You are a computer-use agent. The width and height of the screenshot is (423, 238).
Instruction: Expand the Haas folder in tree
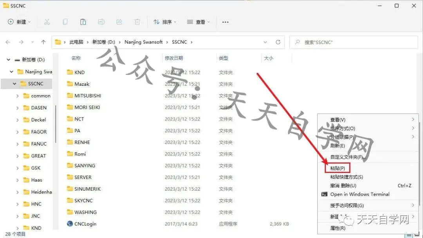click(18, 180)
